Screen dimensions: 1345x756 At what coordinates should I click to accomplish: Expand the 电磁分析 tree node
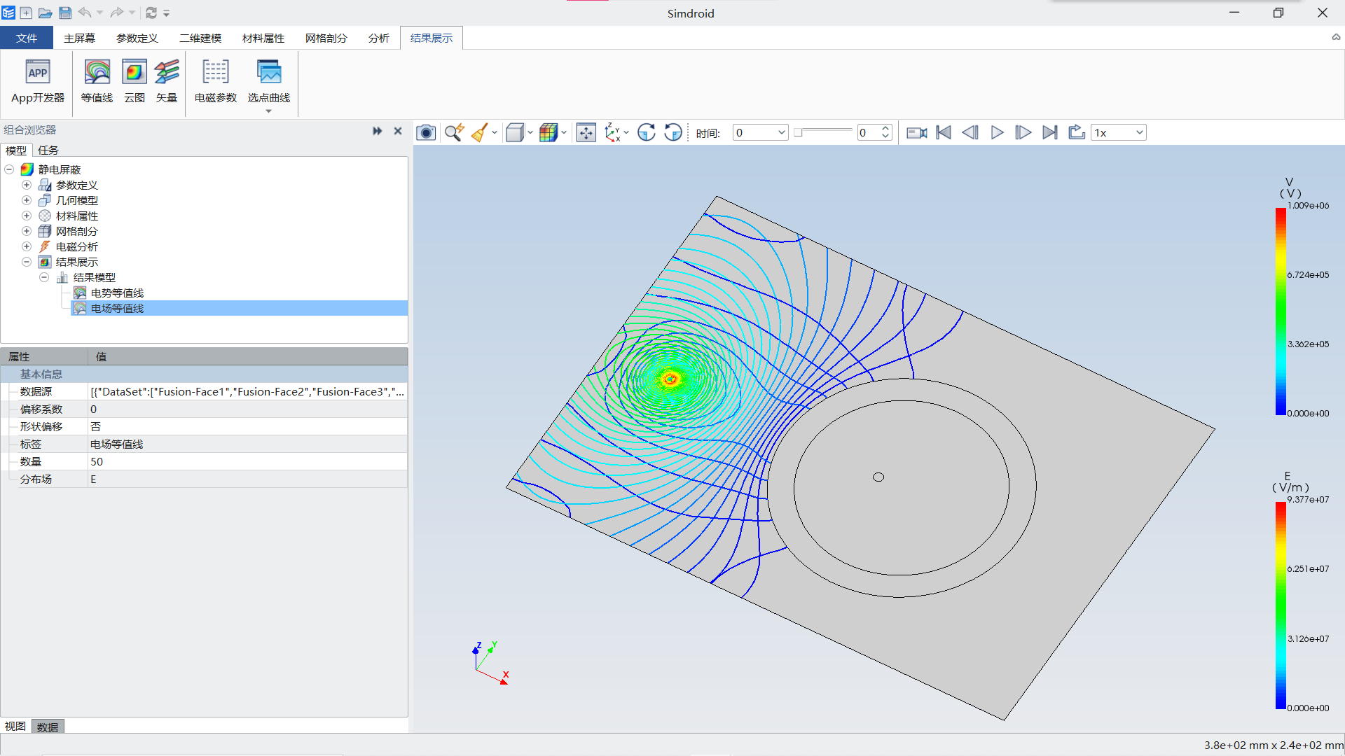27,246
